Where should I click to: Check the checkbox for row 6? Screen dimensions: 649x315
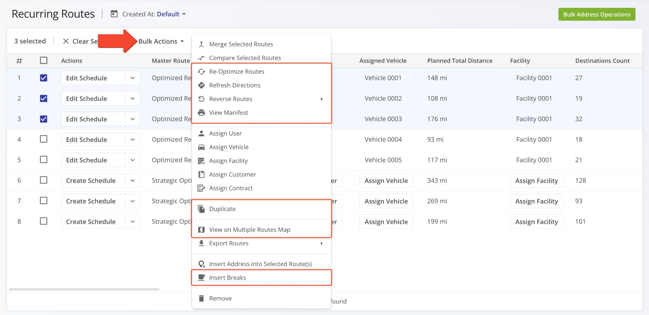point(44,180)
